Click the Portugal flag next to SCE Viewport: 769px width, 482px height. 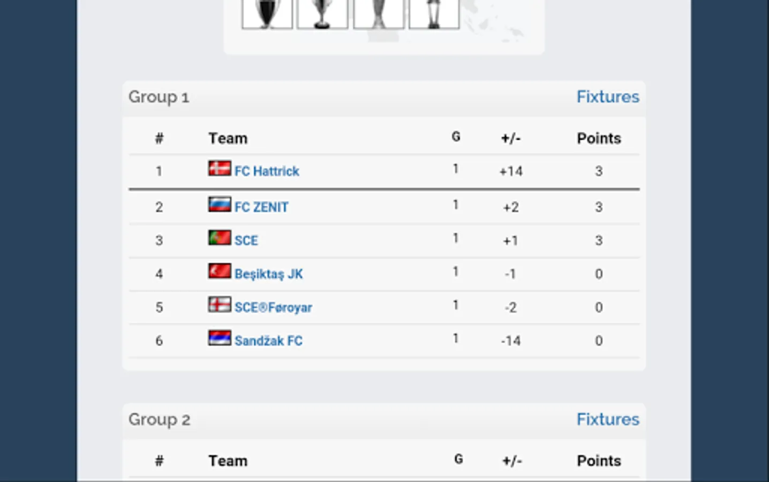point(220,238)
